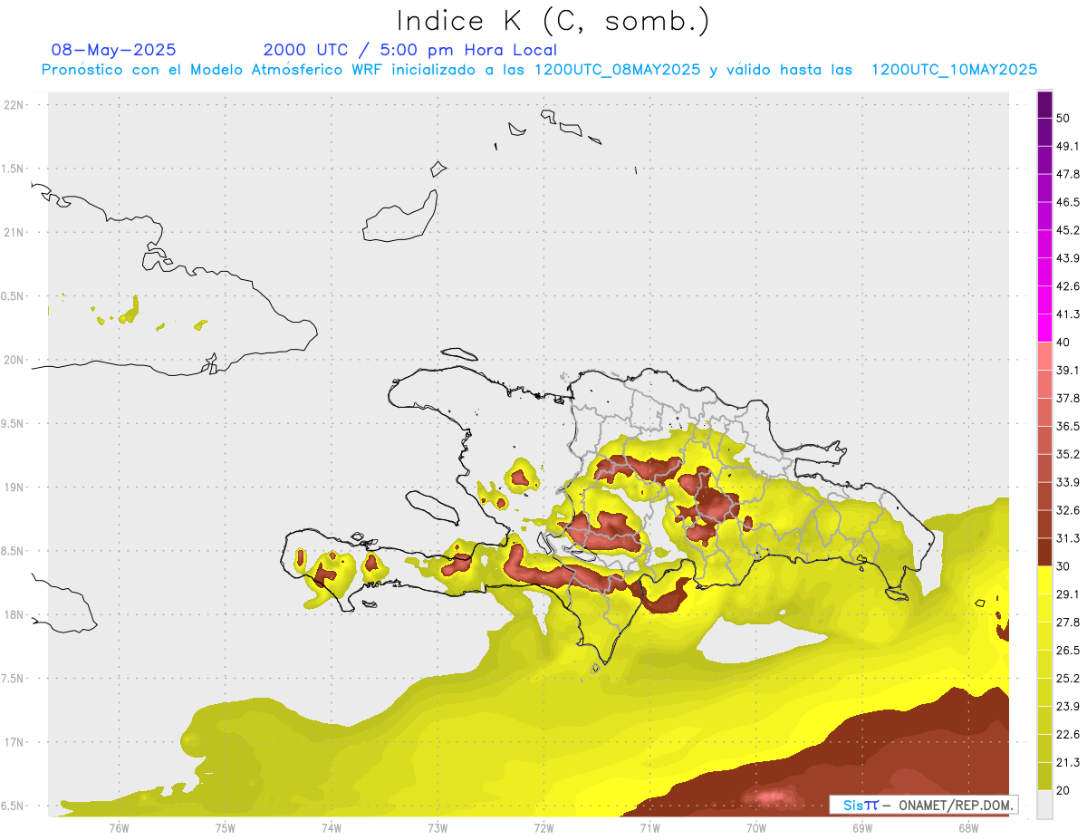
Task: Click the "21.3" colorbar value
Action: pyautogui.click(x=1068, y=763)
